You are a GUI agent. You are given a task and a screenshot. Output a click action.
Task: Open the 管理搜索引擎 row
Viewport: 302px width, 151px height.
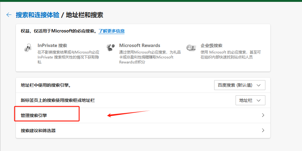tap(143, 115)
